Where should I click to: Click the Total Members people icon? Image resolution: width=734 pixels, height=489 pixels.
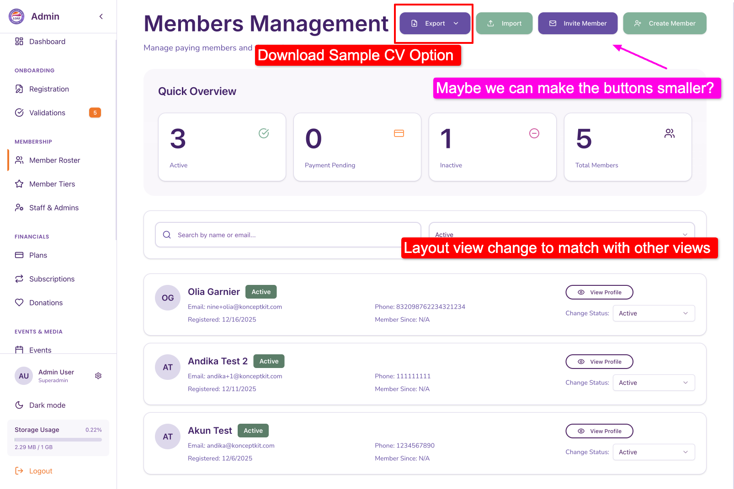point(669,133)
